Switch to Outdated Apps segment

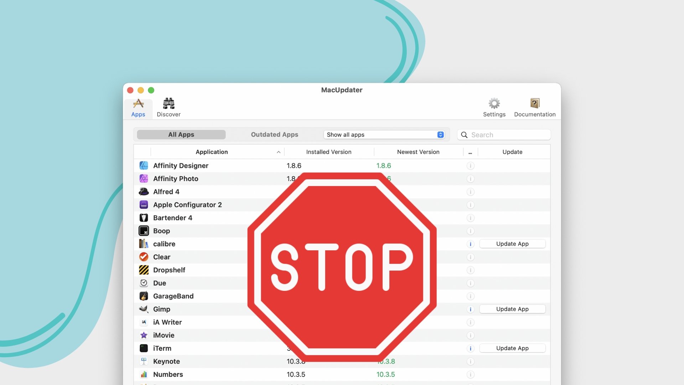pyautogui.click(x=274, y=134)
